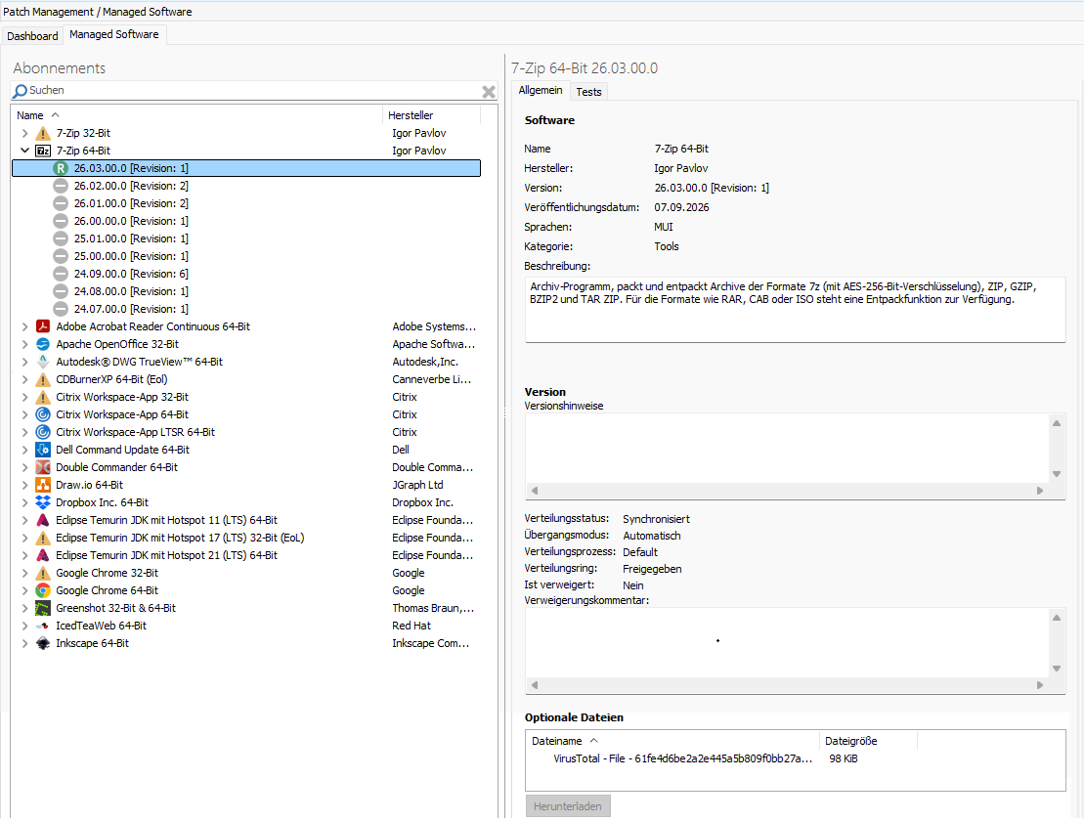This screenshot has width=1084, height=822.
Task: Click the Adobe Acrobat Reader icon
Action: tap(43, 327)
